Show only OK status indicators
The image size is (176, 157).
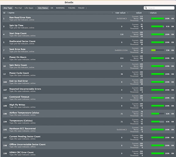click(x=52, y=8)
